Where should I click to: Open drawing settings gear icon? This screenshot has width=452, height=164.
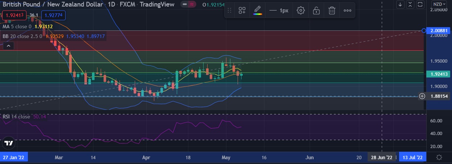coord(300,10)
